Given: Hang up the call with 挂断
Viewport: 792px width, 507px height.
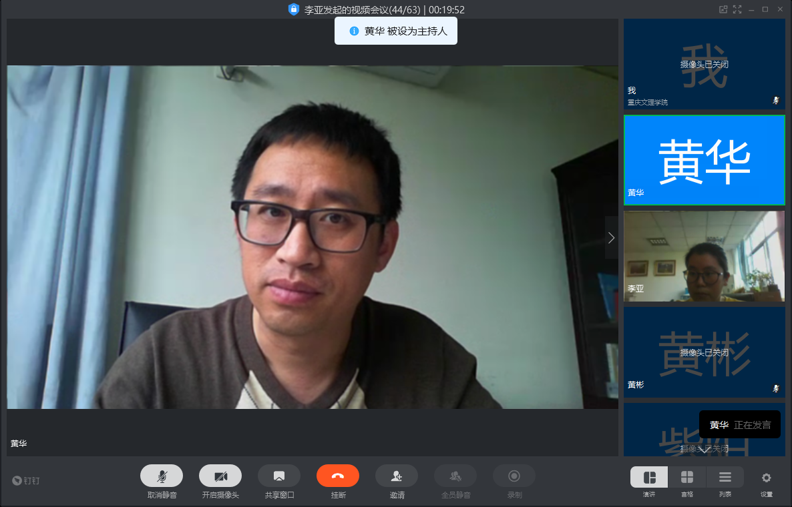Looking at the screenshot, I should click(338, 476).
